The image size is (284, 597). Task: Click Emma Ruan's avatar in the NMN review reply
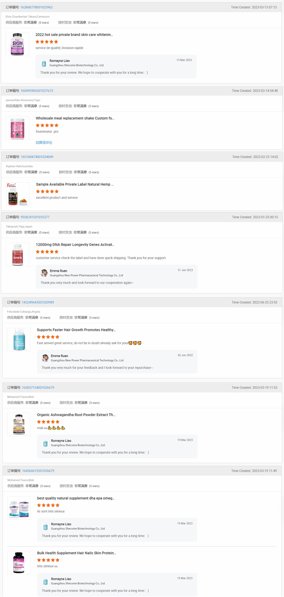(x=44, y=273)
